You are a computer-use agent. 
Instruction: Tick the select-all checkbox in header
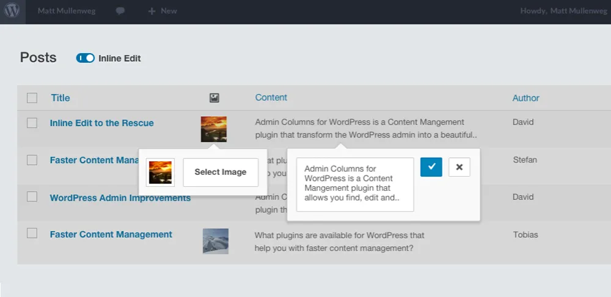pos(32,98)
